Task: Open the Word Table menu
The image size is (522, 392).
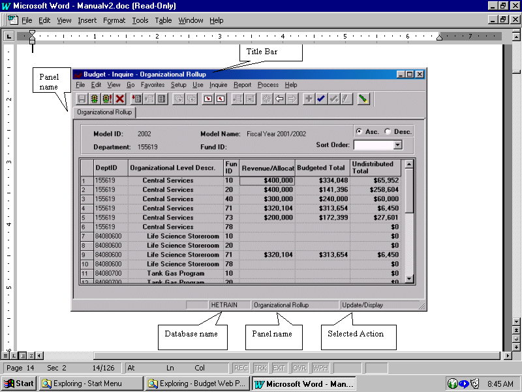Action: coord(163,20)
